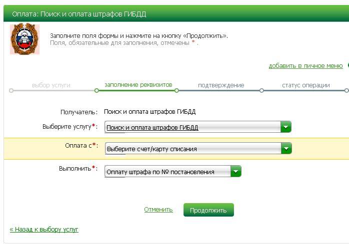Click green arrow on 'Оплата с' dropdown
The height and width of the screenshot is (246, 349).
pyautogui.click(x=286, y=149)
